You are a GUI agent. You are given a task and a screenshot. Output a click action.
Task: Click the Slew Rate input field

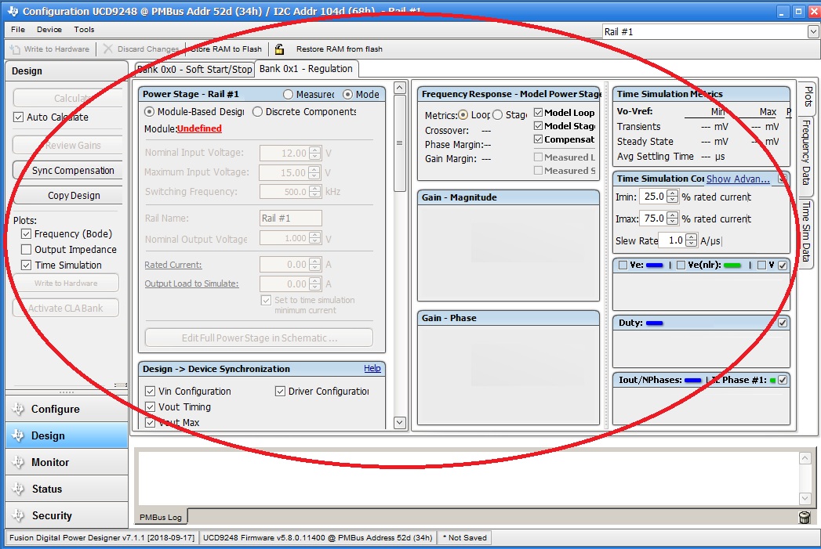[672, 240]
